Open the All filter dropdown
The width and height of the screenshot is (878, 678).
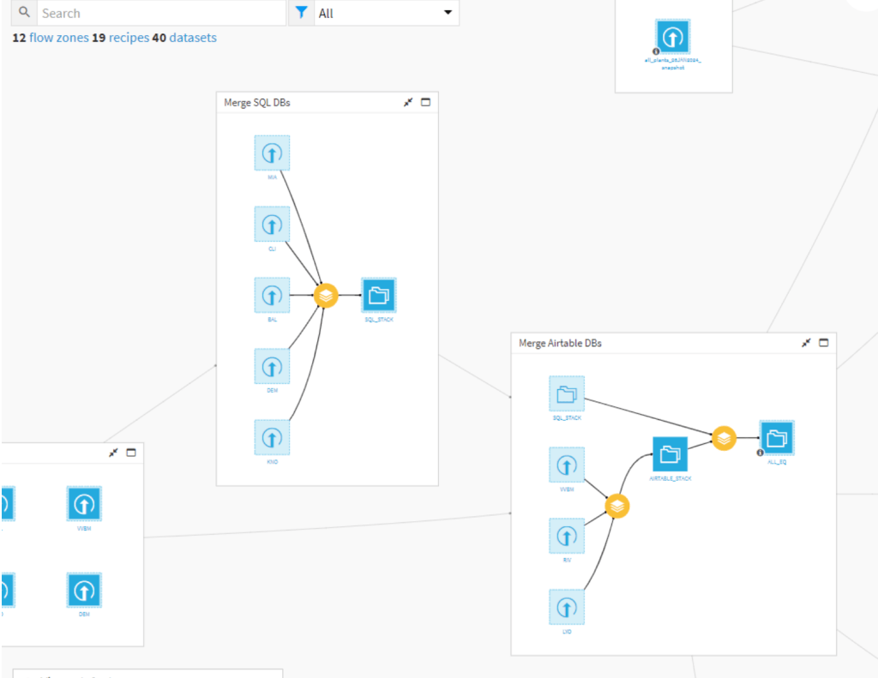[x=386, y=13]
